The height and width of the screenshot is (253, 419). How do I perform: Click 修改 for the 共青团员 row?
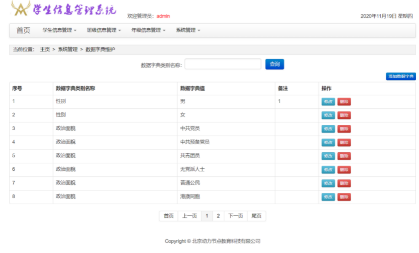pos(328,156)
